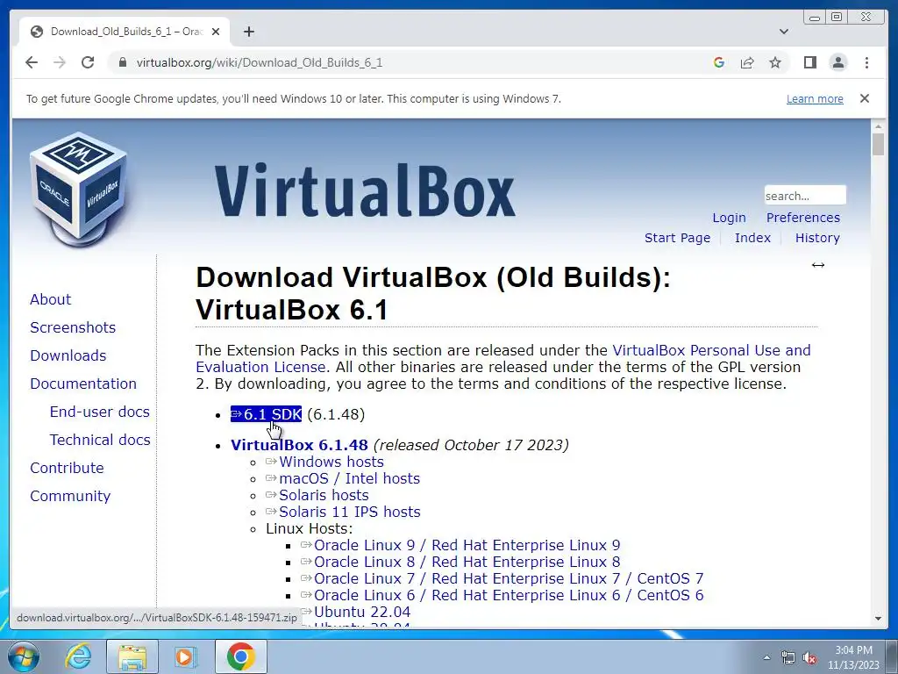This screenshot has width=898, height=674.
Task: Open About in the sidebar
Action: (x=50, y=299)
